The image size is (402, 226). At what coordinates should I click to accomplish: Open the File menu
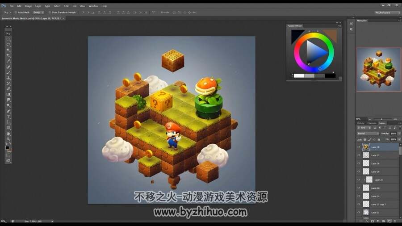(x=12, y=6)
